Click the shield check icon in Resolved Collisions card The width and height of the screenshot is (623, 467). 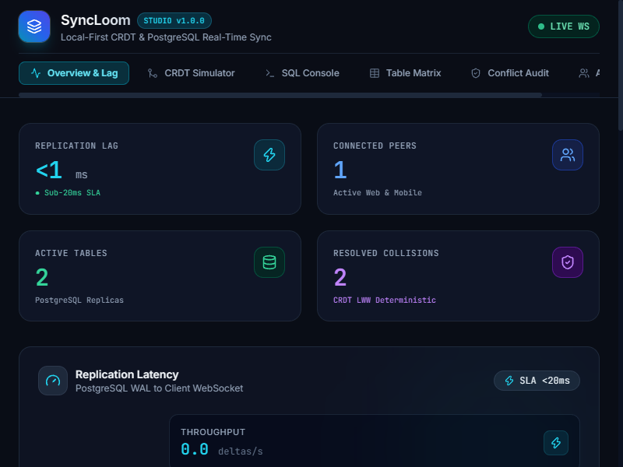(568, 262)
